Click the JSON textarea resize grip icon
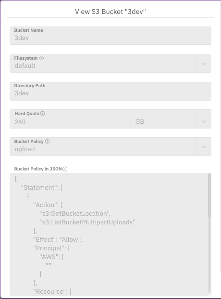 tap(209, 294)
